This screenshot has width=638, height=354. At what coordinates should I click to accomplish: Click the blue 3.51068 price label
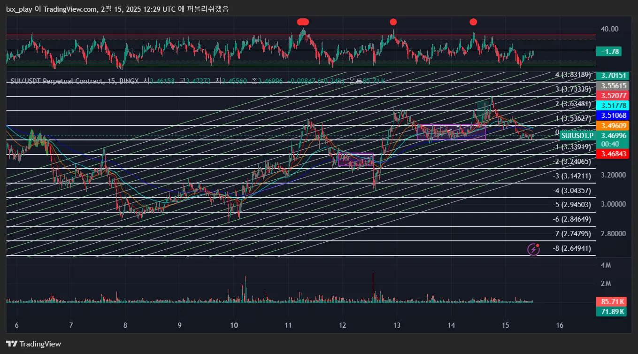612,115
